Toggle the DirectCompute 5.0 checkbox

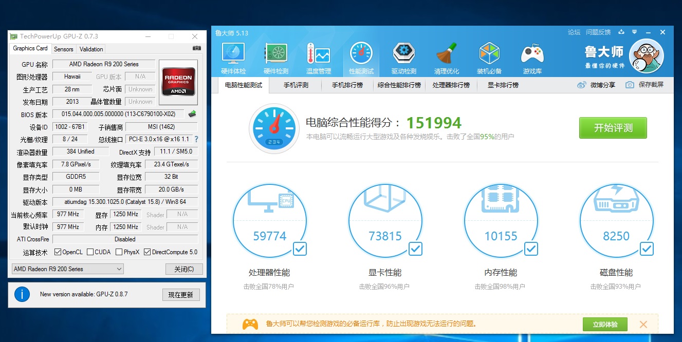(x=148, y=252)
